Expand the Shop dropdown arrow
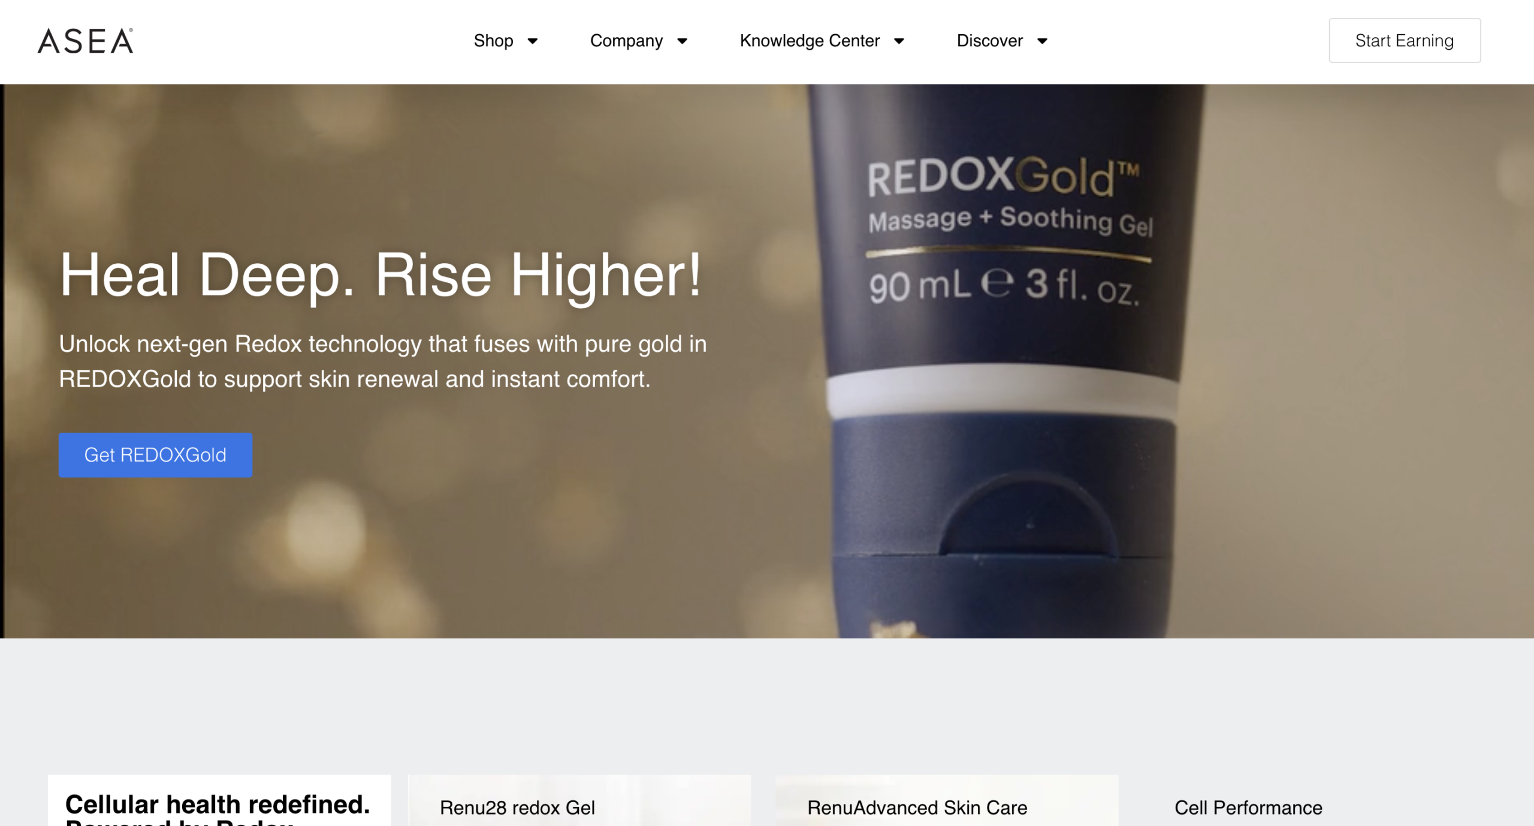Screen dimensions: 1534x826 click(532, 41)
